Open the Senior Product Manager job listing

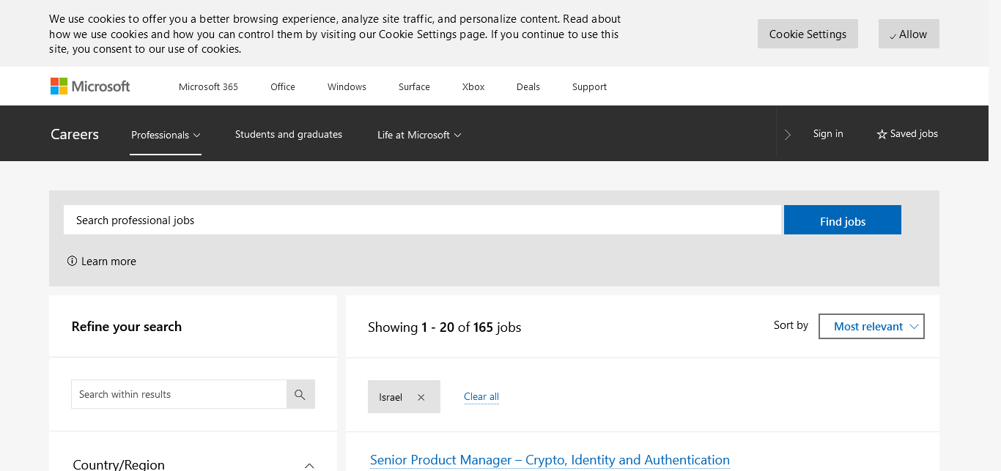(550, 460)
